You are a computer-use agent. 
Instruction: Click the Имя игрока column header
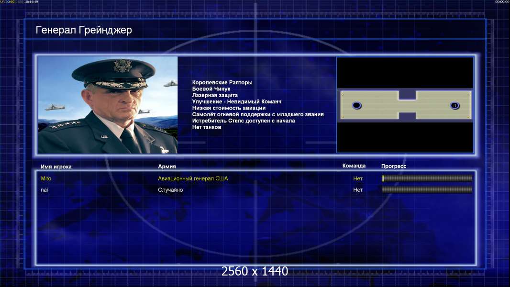(56, 167)
